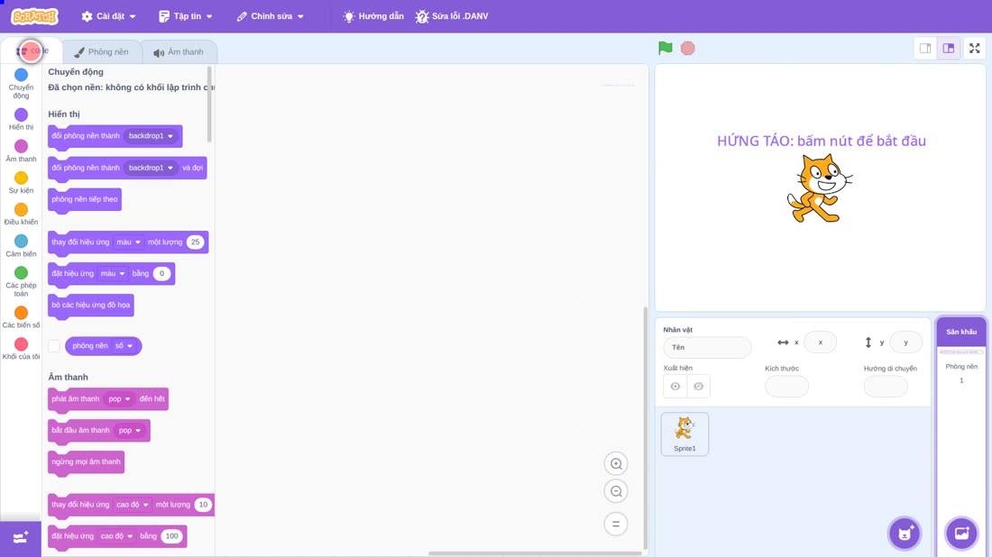992x557 pixels.
Task: Zoom in the code workspace
Action: pyautogui.click(x=616, y=463)
